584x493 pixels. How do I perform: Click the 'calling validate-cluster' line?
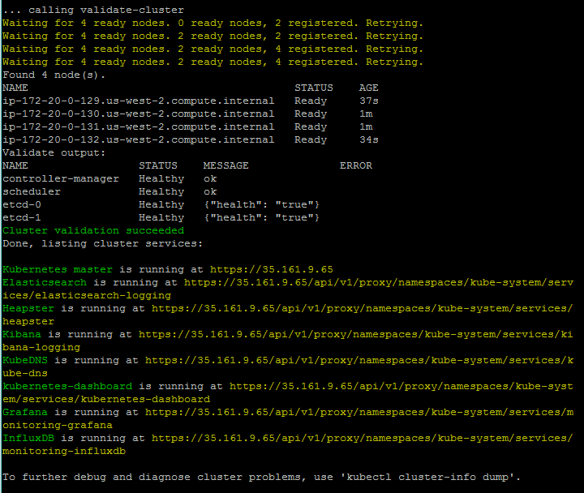pyautogui.click(x=93, y=10)
